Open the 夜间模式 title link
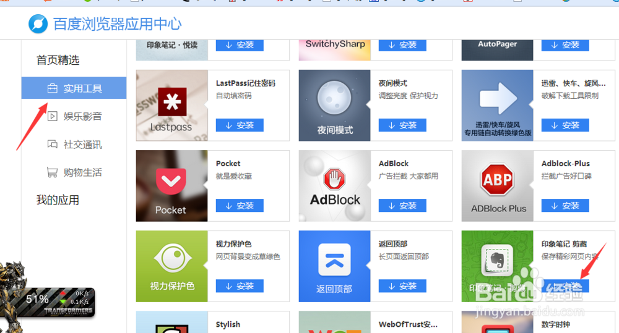Image resolution: width=619 pixels, height=333 pixels. coord(393,83)
